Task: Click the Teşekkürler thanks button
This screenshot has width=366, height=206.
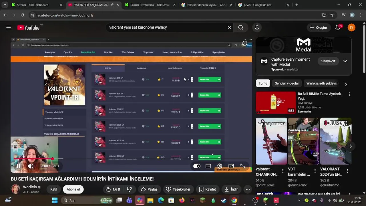Action: click(x=178, y=189)
